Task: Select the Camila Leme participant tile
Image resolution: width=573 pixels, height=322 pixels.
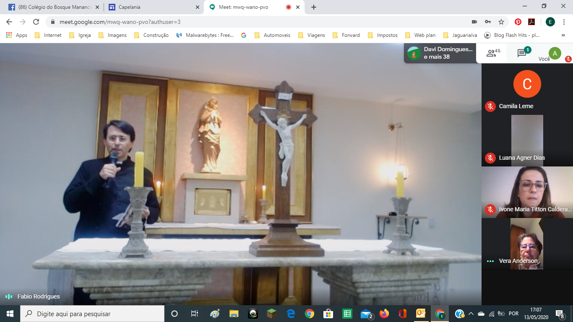Action: pyautogui.click(x=527, y=89)
